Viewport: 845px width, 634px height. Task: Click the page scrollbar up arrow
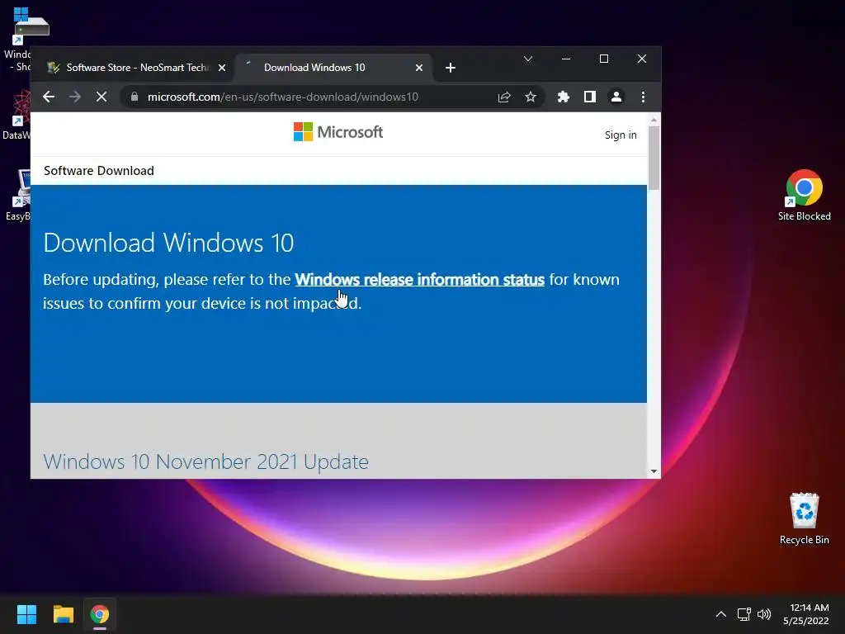[654, 119]
